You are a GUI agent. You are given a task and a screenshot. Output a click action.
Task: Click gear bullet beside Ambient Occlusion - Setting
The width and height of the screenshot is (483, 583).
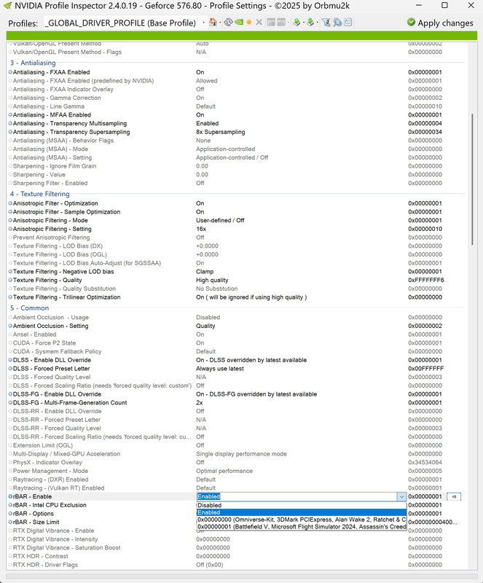tap(10, 326)
